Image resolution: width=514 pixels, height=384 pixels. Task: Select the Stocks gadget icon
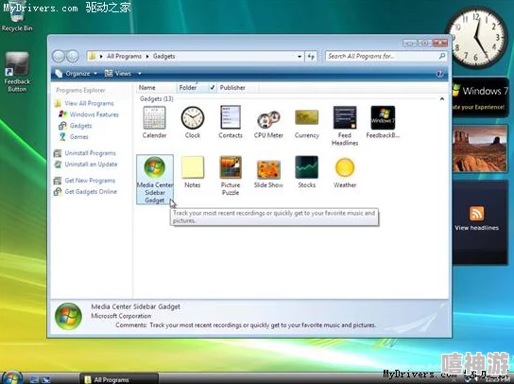click(306, 167)
